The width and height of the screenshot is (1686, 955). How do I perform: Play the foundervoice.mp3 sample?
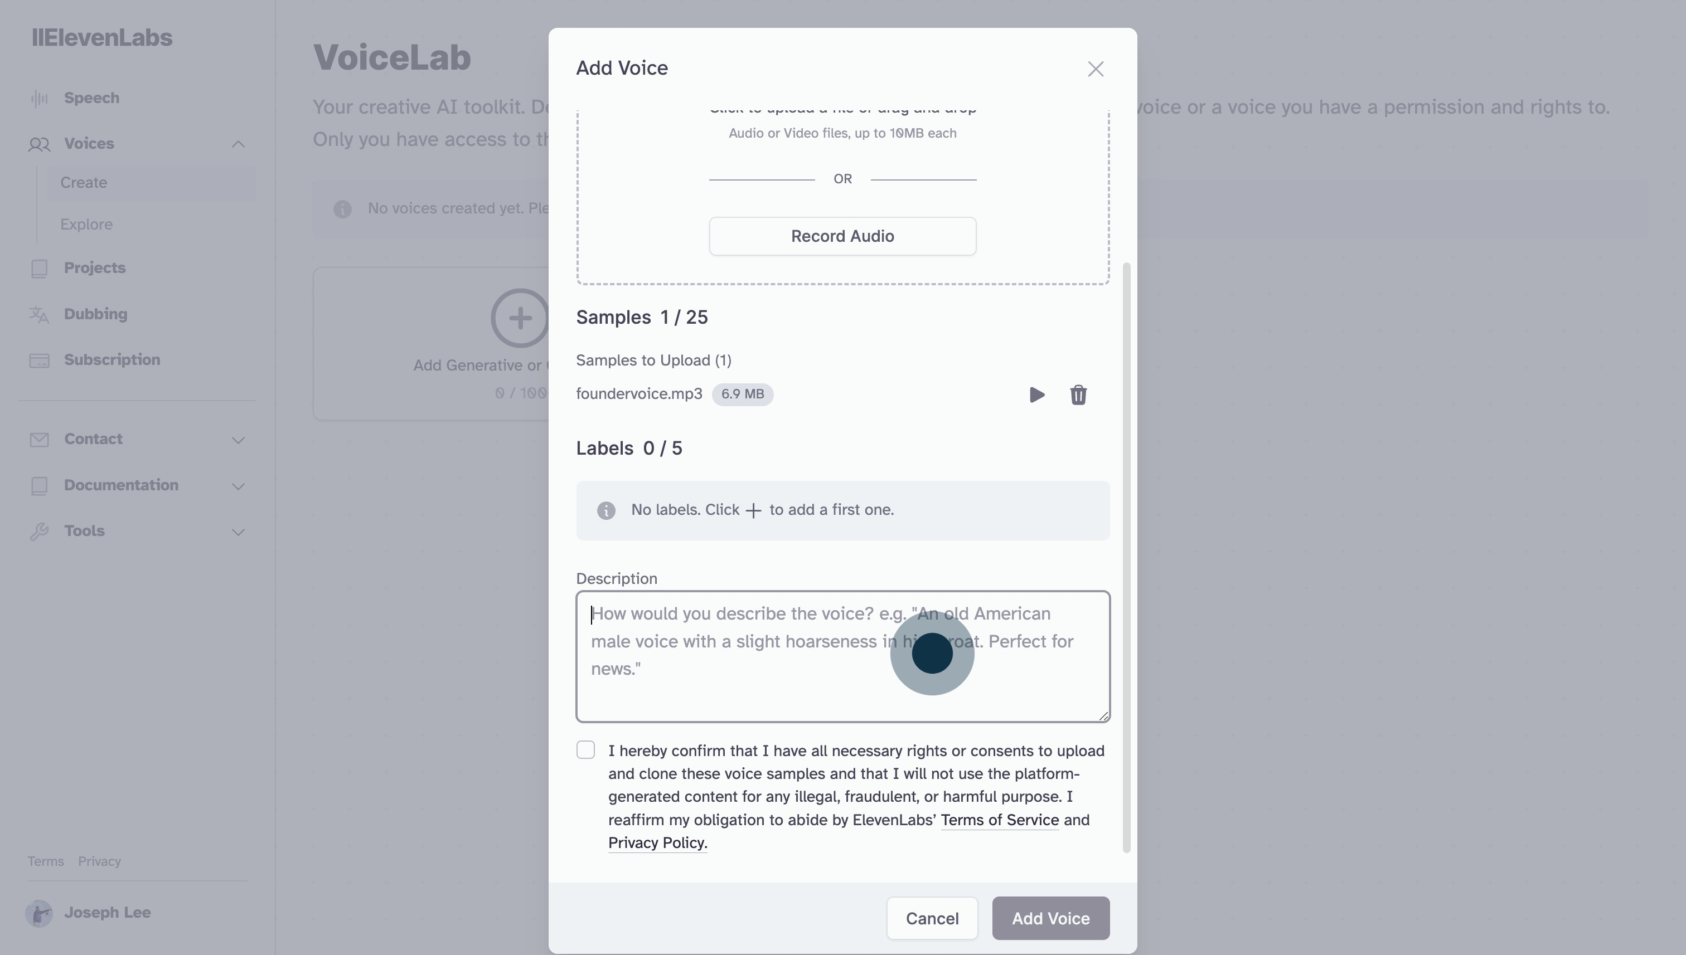(x=1036, y=395)
